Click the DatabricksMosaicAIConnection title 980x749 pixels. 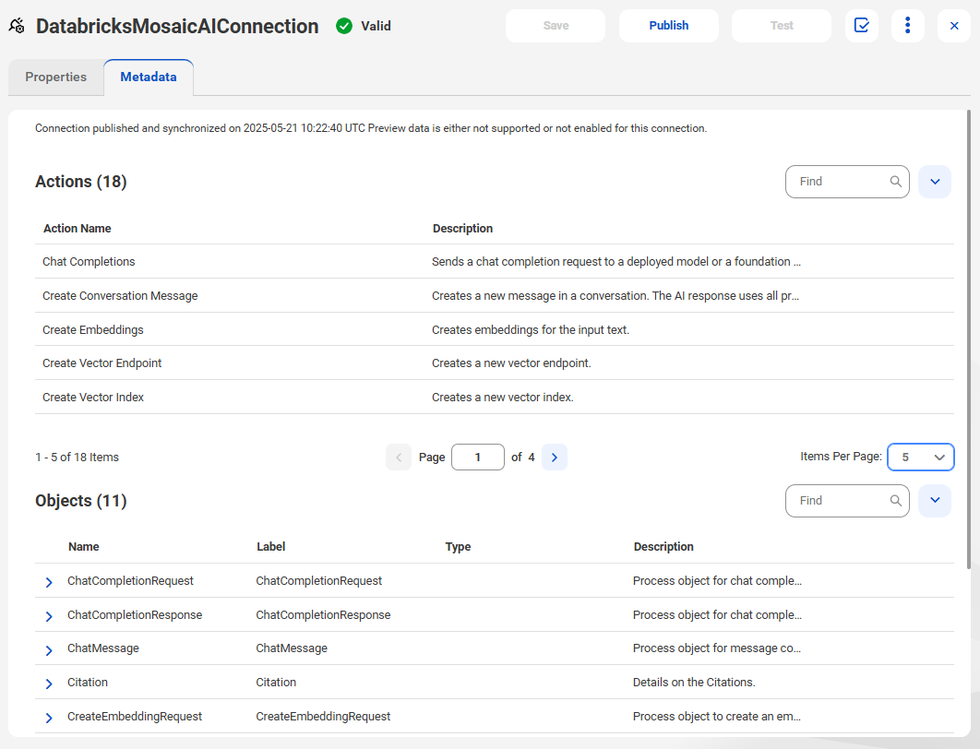[x=177, y=26]
